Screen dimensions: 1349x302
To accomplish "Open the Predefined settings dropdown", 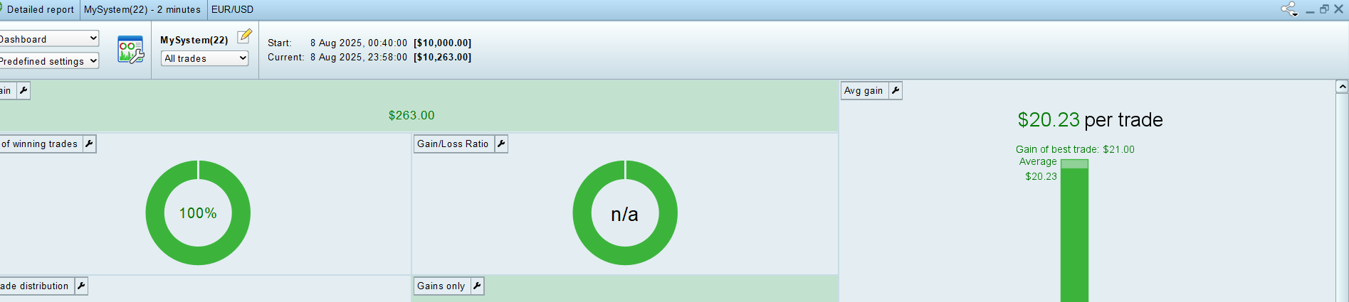I will 48,61.
